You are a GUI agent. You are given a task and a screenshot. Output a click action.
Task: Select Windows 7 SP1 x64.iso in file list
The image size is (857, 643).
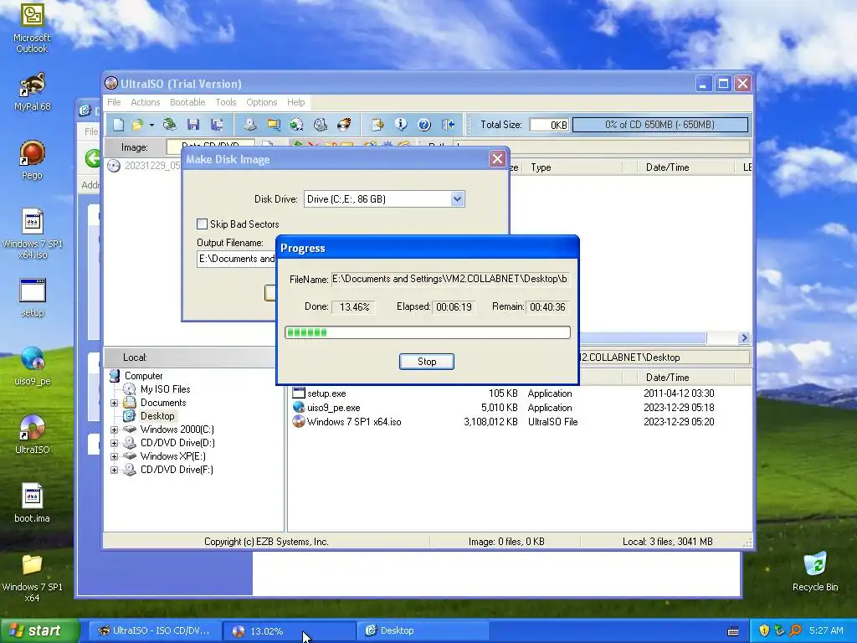click(x=354, y=422)
